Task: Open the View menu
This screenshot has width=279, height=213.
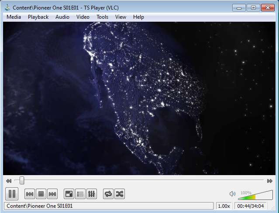Action: pos(121,17)
